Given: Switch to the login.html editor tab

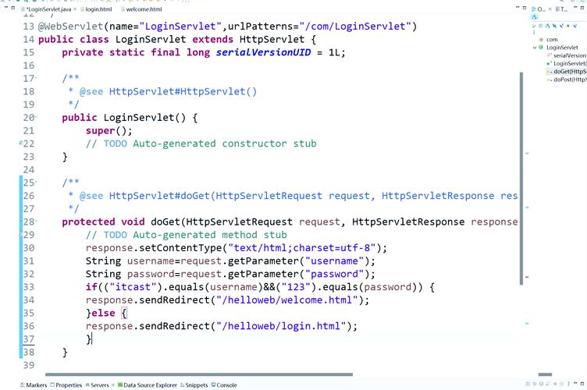Looking at the screenshot, I should [x=98, y=9].
